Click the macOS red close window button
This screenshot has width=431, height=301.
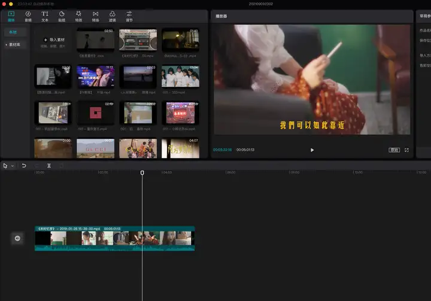point(4,4)
